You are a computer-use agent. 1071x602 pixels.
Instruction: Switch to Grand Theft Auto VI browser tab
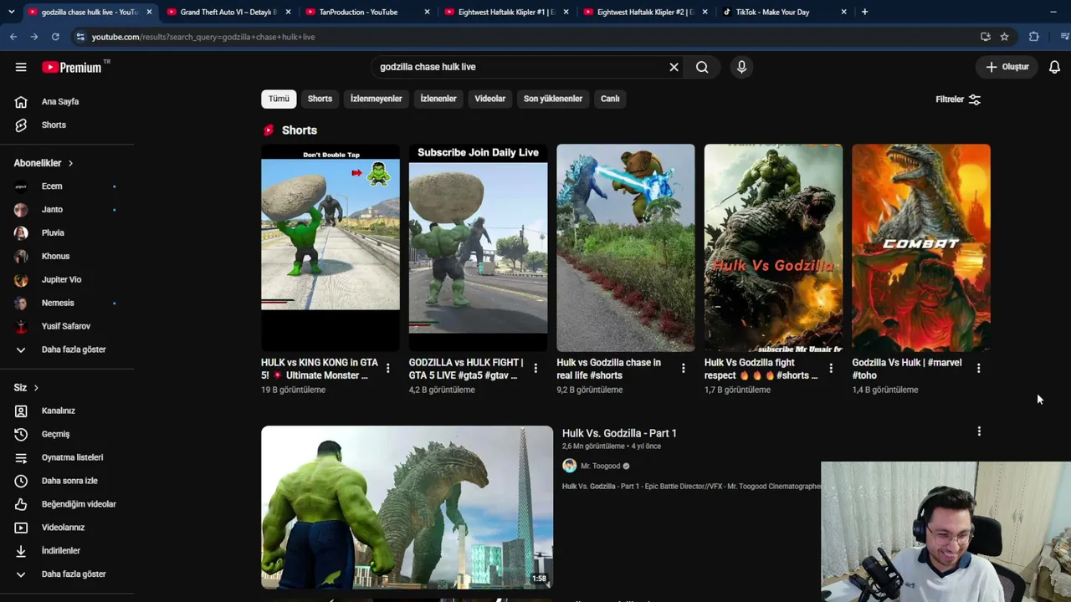pyautogui.click(x=228, y=12)
